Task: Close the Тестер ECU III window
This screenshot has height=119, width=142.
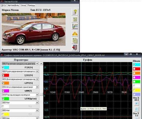Action: coord(75,1)
